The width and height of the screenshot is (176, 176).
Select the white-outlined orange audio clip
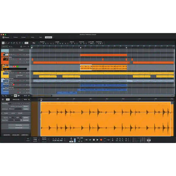tap(86, 67)
